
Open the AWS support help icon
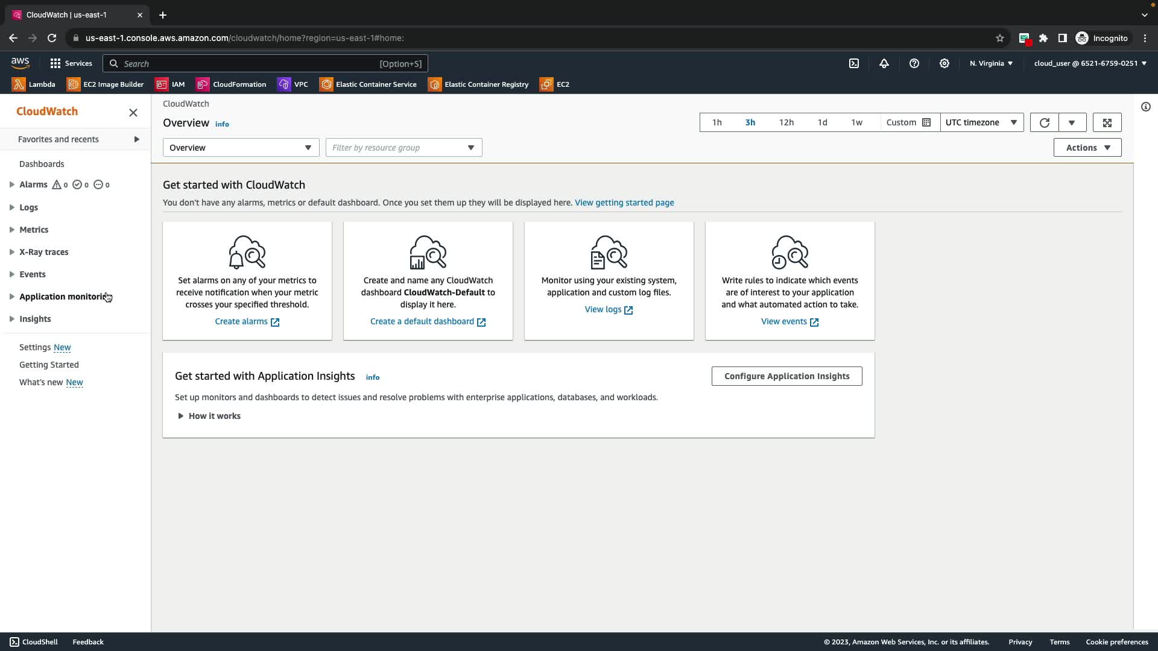point(914,63)
